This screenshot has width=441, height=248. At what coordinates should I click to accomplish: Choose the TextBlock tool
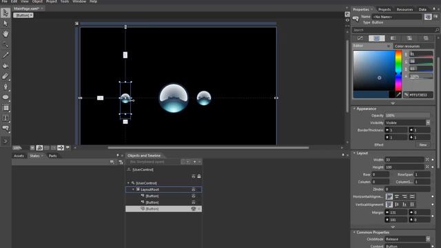6,118
